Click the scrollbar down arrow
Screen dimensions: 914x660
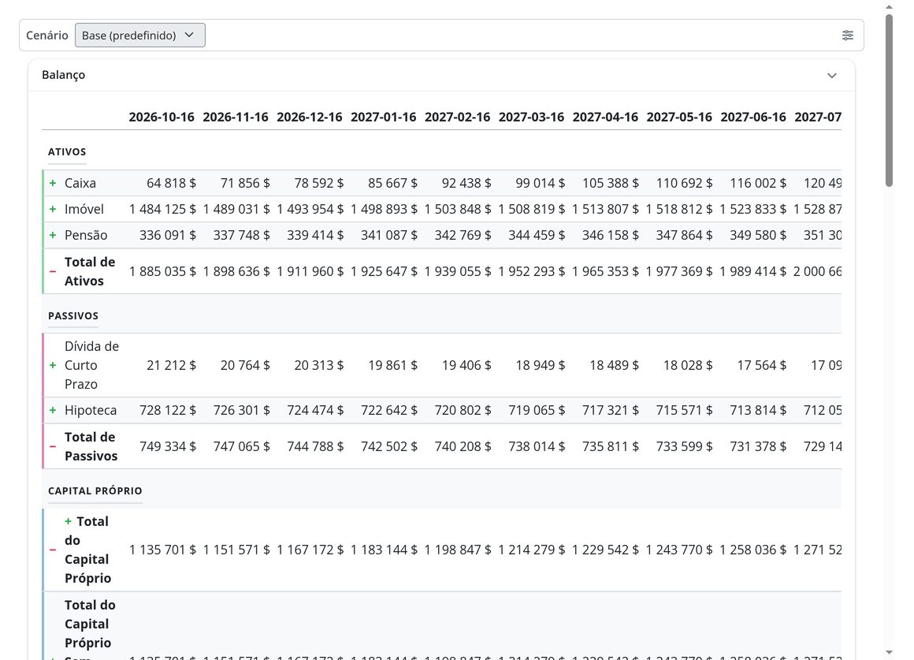pyautogui.click(x=889, y=652)
